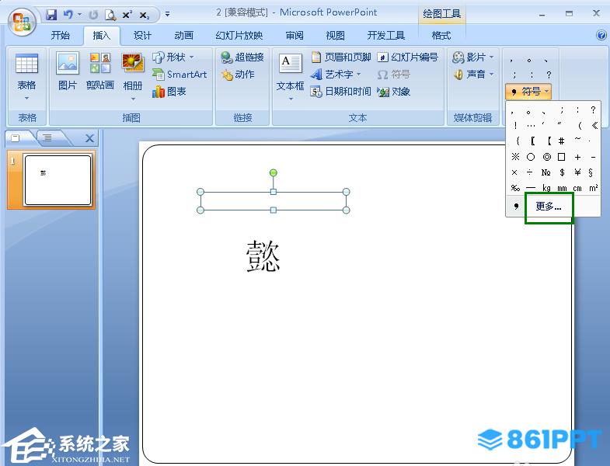Insert the ※ reference mark symbol
This screenshot has width=610, height=466.
coord(515,157)
